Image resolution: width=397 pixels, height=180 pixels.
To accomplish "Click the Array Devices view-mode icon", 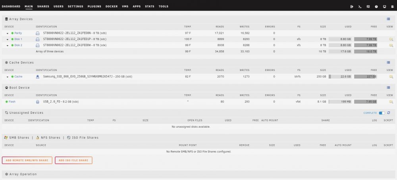I will click(388, 19).
